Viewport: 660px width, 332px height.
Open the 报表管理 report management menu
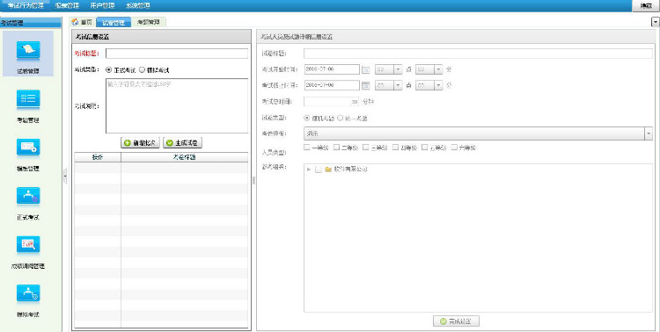coord(67,6)
